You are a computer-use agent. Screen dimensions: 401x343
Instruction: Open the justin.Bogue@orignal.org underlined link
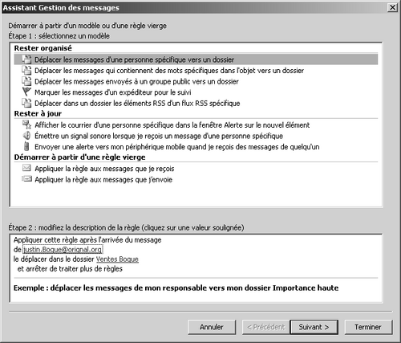pos(63,250)
